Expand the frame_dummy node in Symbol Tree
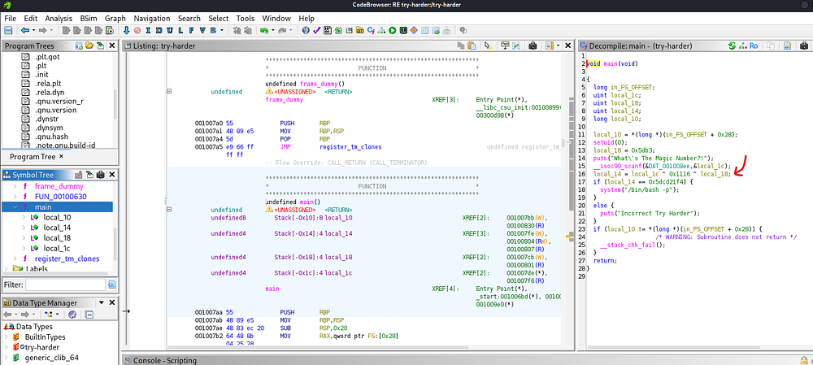This screenshot has height=365, width=813. pos(16,186)
